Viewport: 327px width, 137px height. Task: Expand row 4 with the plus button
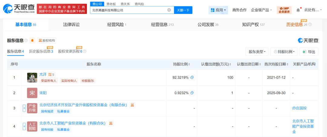click(24, 126)
